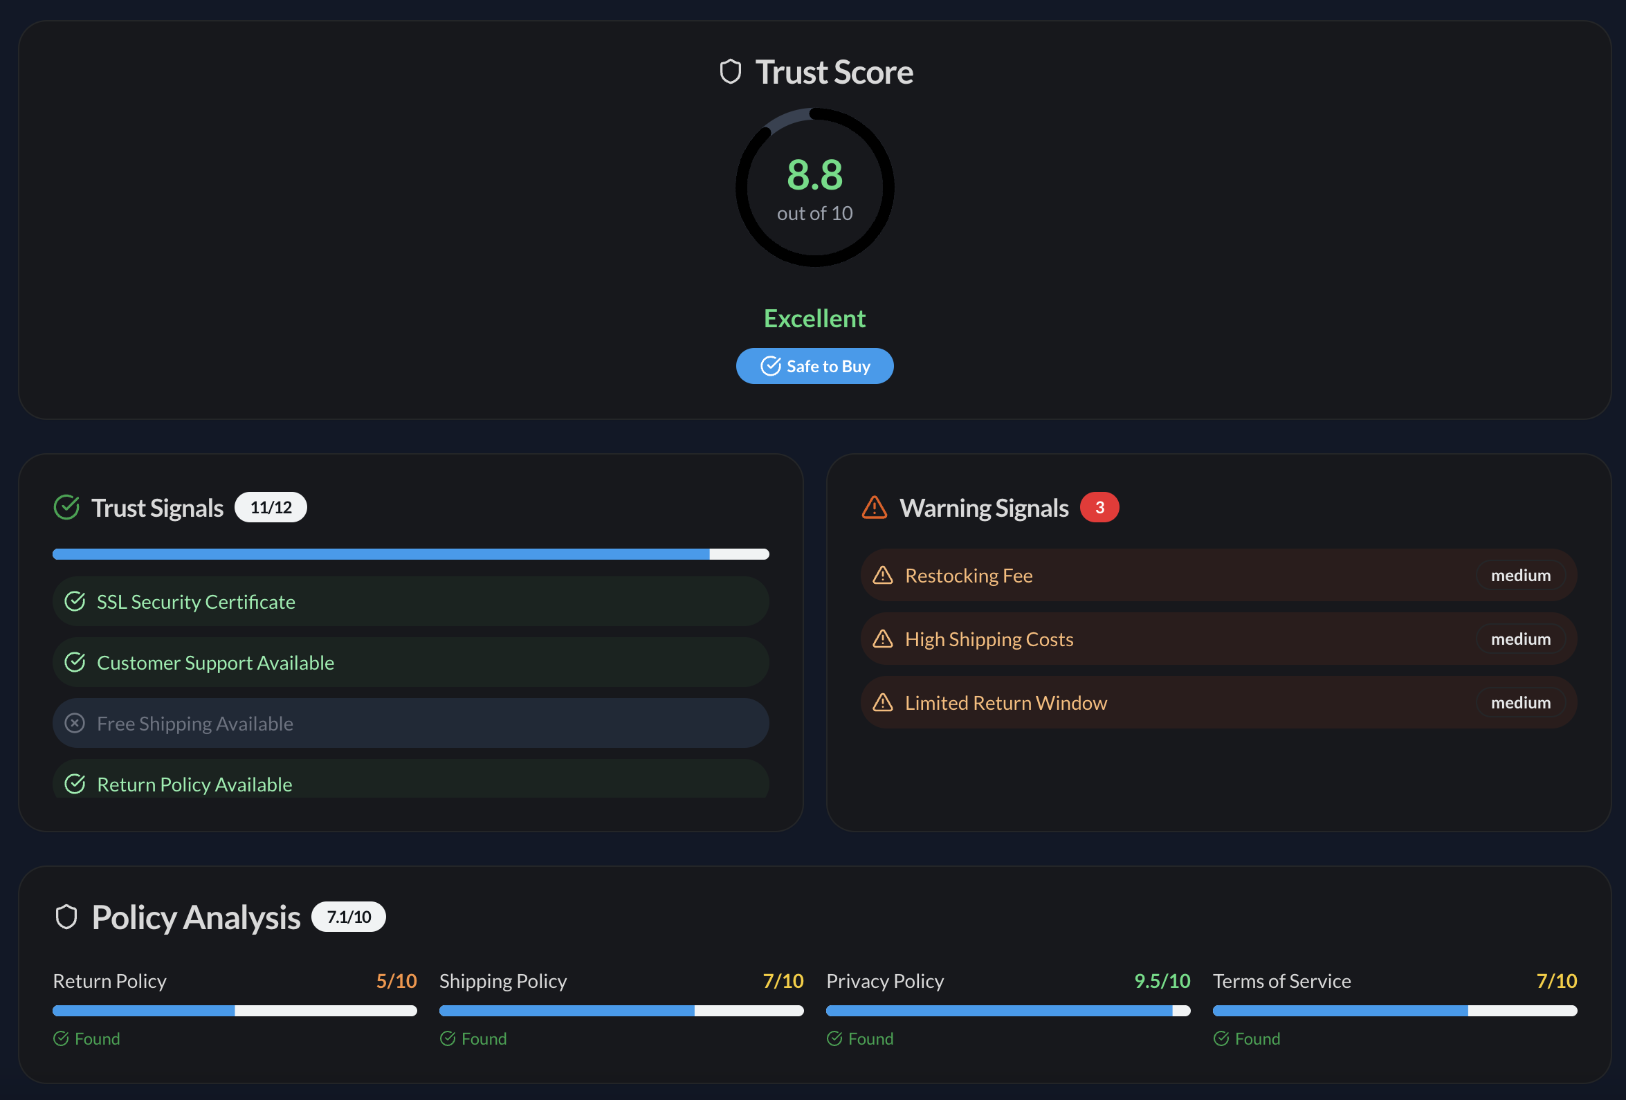Image resolution: width=1626 pixels, height=1100 pixels.
Task: Click the SSL Security Certificate check icon
Action: pos(75,601)
